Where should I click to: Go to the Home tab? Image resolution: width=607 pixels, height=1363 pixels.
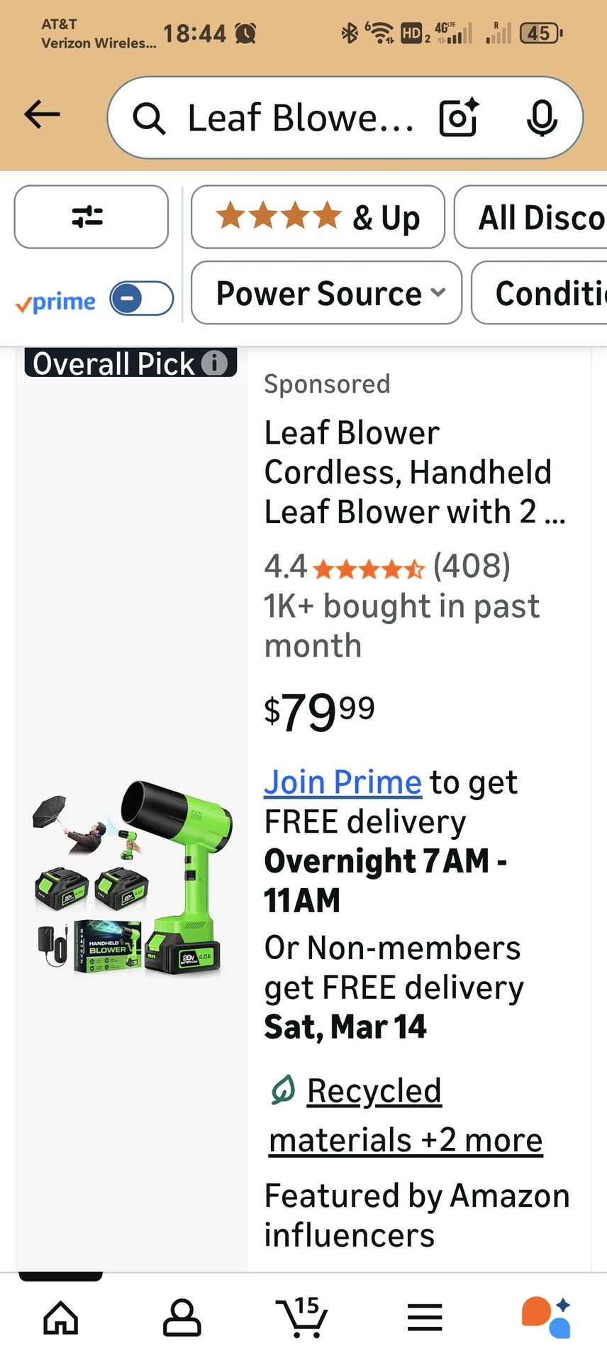click(x=61, y=1318)
